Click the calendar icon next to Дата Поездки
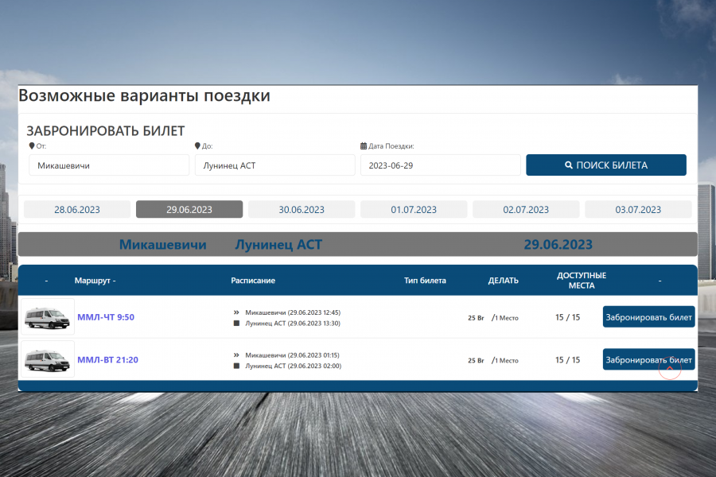 [x=364, y=146]
